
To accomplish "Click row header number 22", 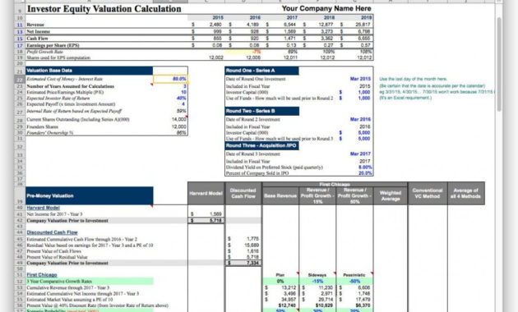I will (20, 80).
